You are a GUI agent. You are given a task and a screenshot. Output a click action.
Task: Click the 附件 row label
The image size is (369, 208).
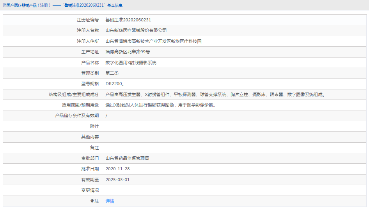pos(94,126)
